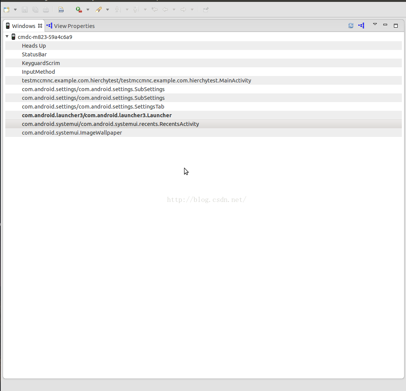Select the com.android.systemui.ImageWallpaper entry
406x391 pixels.
tap(203, 133)
